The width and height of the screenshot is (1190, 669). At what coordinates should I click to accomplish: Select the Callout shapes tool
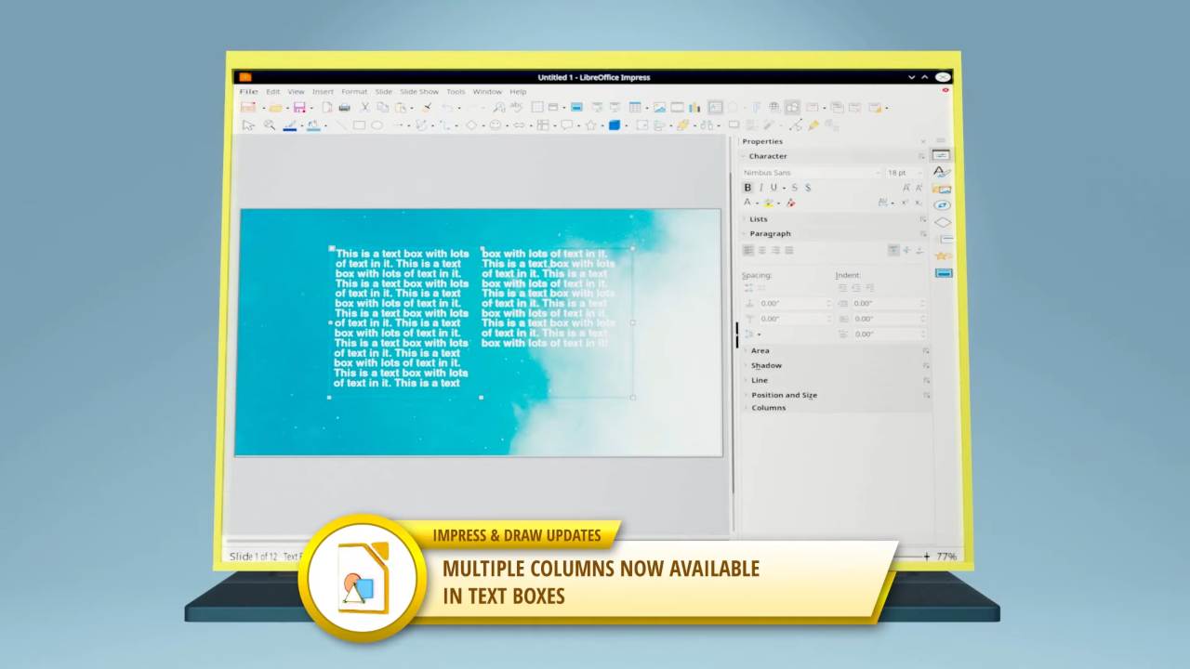[x=566, y=125]
